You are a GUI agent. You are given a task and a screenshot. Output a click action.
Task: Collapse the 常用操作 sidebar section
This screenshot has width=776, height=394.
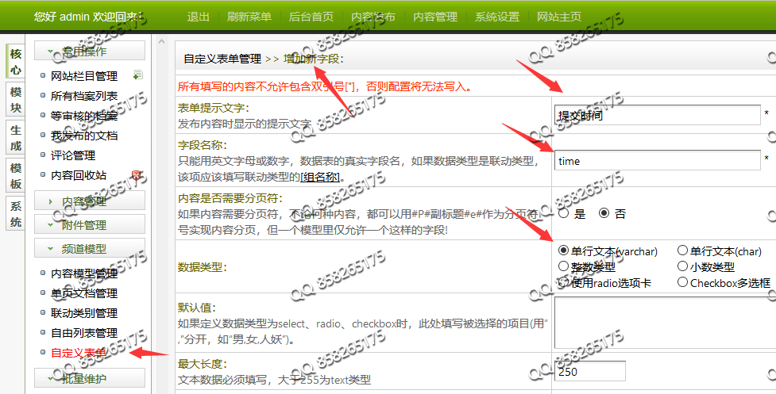(90, 51)
